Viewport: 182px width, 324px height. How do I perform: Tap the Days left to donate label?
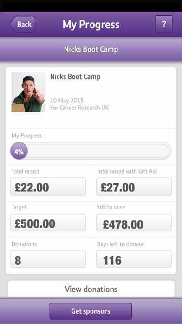[x=120, y=244]
